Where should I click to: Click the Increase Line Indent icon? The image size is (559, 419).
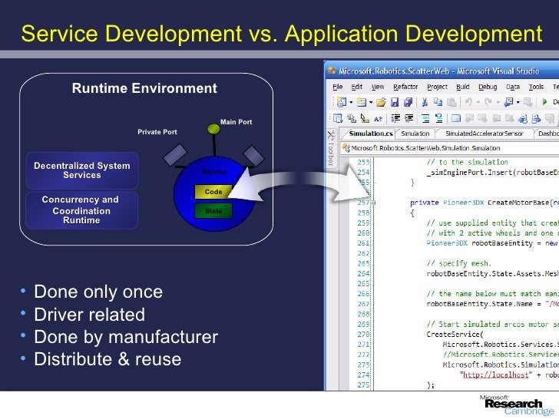(409, 118)
